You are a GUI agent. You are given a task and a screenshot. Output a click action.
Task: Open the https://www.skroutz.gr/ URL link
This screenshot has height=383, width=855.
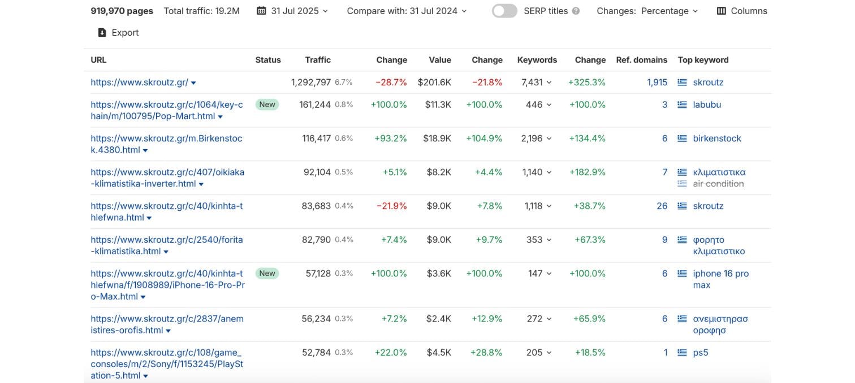click(139, 82)
